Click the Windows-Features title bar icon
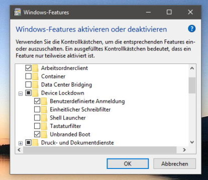 pos(18,12)
